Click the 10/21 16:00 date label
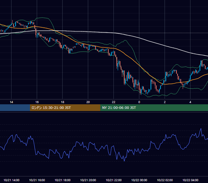208x183 pixels. (x=37, y=180)
